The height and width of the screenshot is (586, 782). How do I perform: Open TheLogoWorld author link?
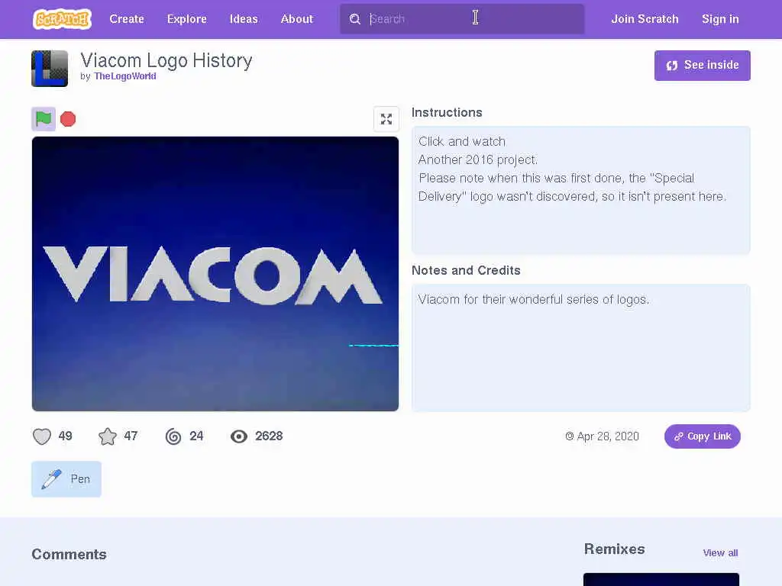pos(125,76)
